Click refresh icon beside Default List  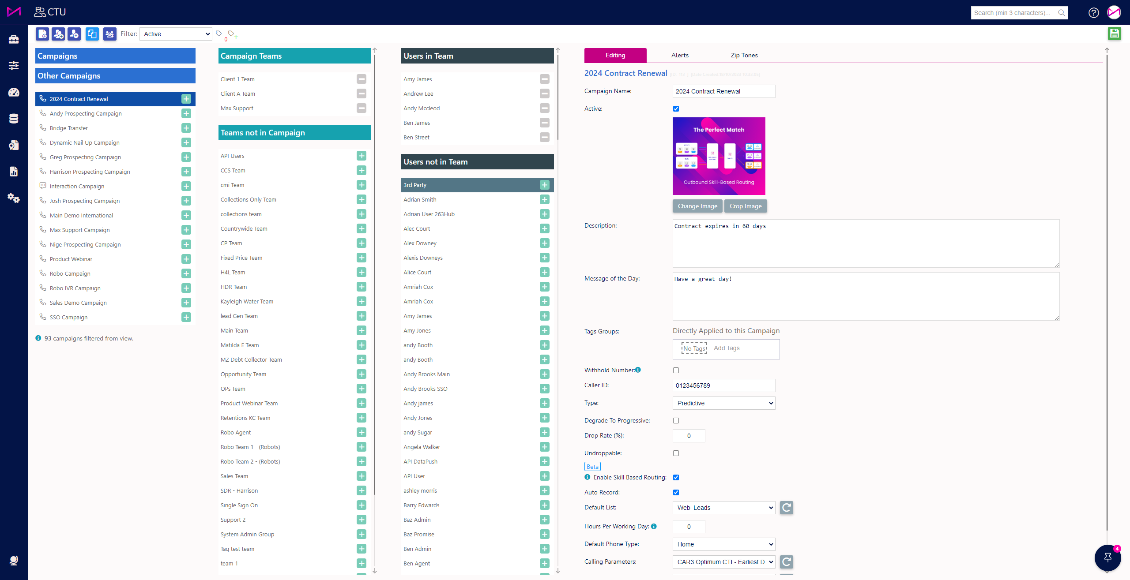[786, 508]
